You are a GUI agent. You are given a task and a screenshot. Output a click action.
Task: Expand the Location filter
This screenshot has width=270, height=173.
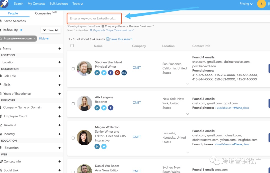click(x=59, y=62)
